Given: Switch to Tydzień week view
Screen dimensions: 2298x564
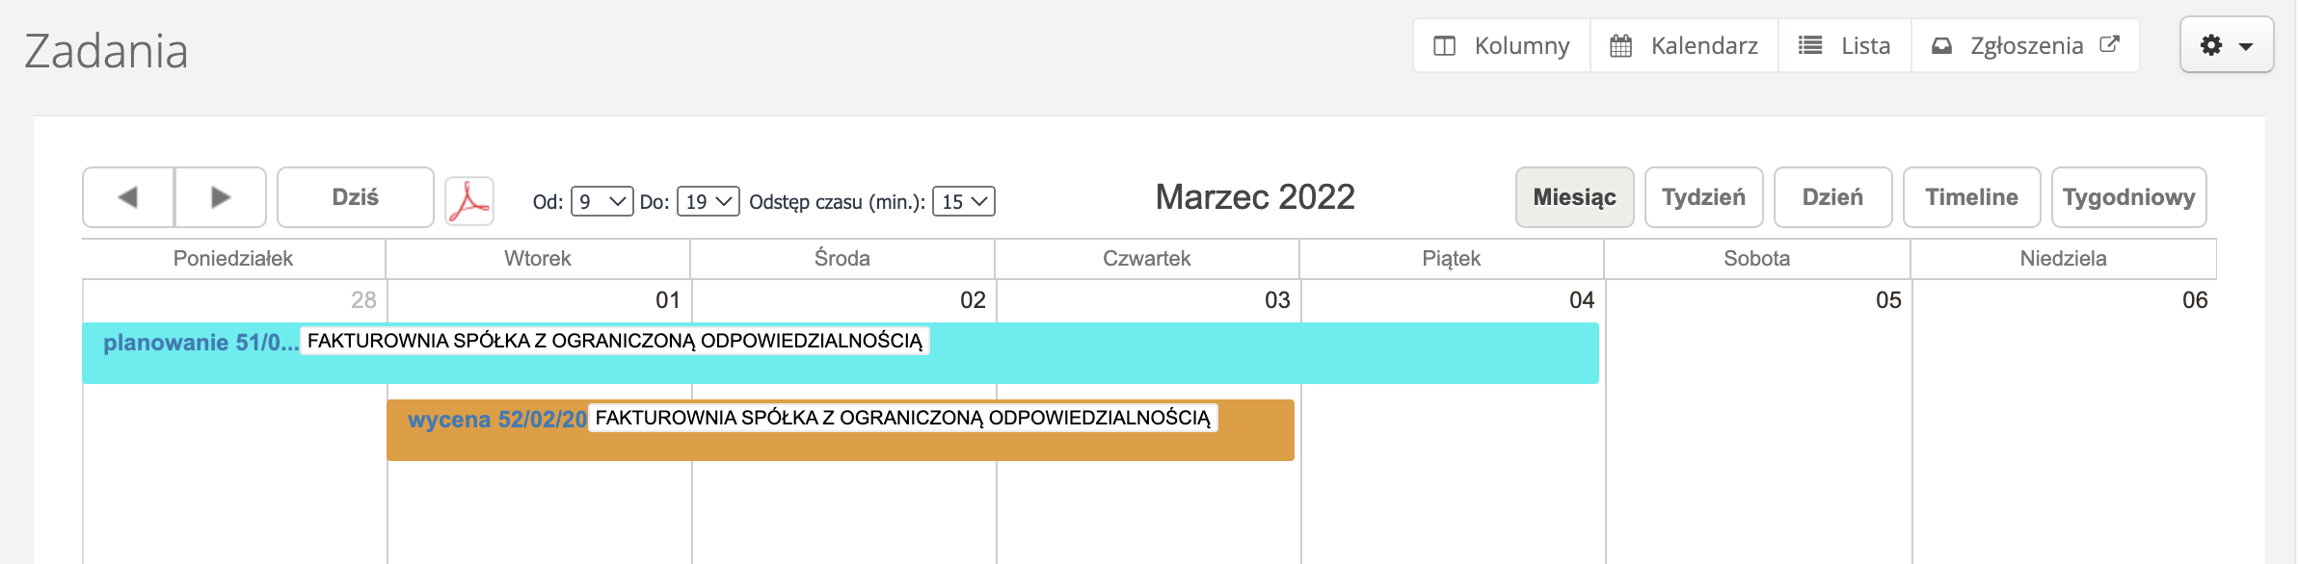Looking at the screenshot, I should coord(1703,197).
